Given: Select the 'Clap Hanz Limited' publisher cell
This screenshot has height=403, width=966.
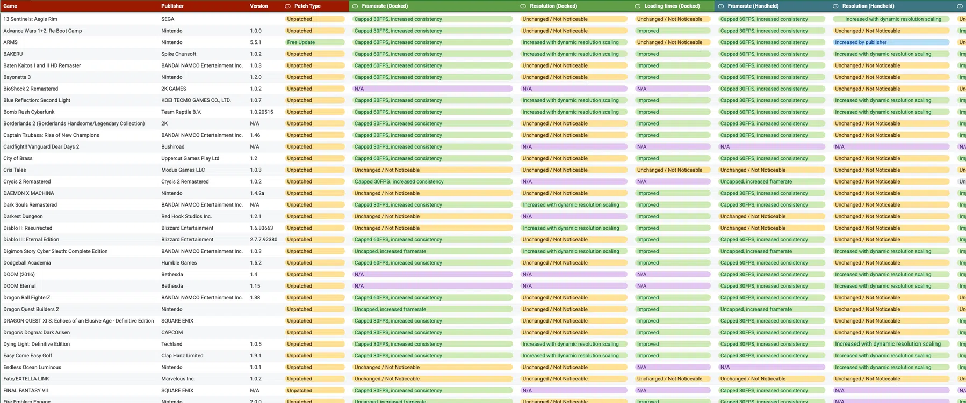Looking at the screenshot, I should point(182,356).
